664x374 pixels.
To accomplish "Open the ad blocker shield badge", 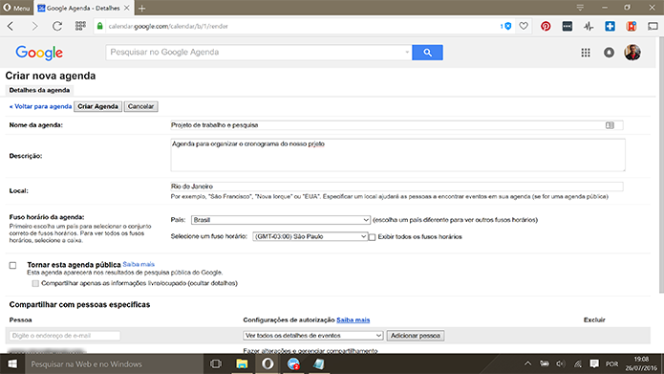I will tap(506, 26).
